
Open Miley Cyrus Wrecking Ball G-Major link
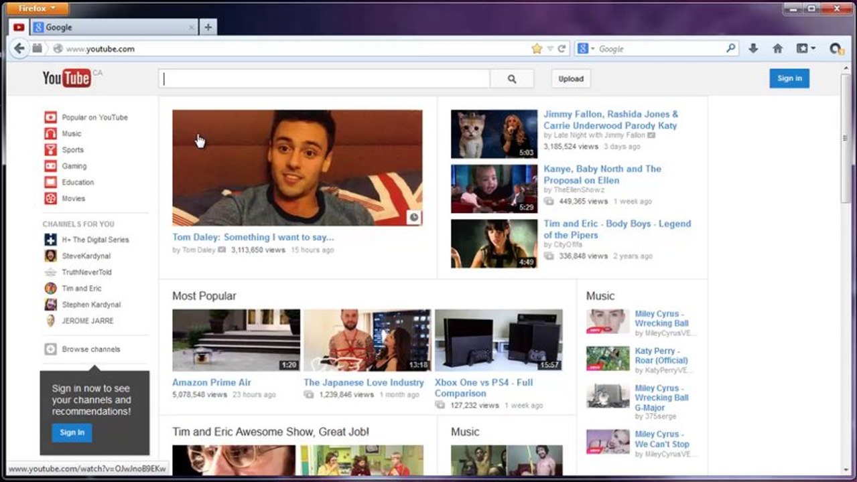point(662,398)
